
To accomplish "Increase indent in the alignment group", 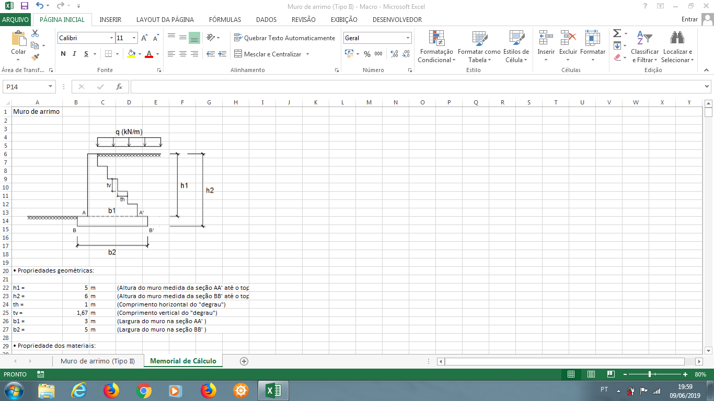I will pos(223,54).
